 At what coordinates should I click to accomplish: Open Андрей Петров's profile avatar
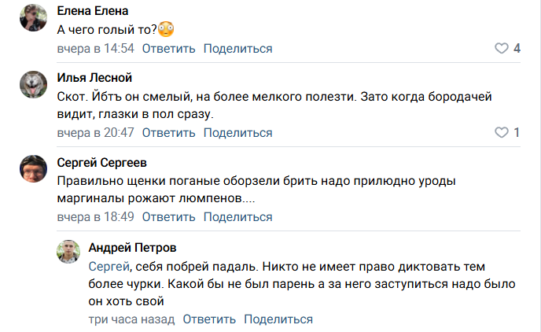click(x=70, y=252)
